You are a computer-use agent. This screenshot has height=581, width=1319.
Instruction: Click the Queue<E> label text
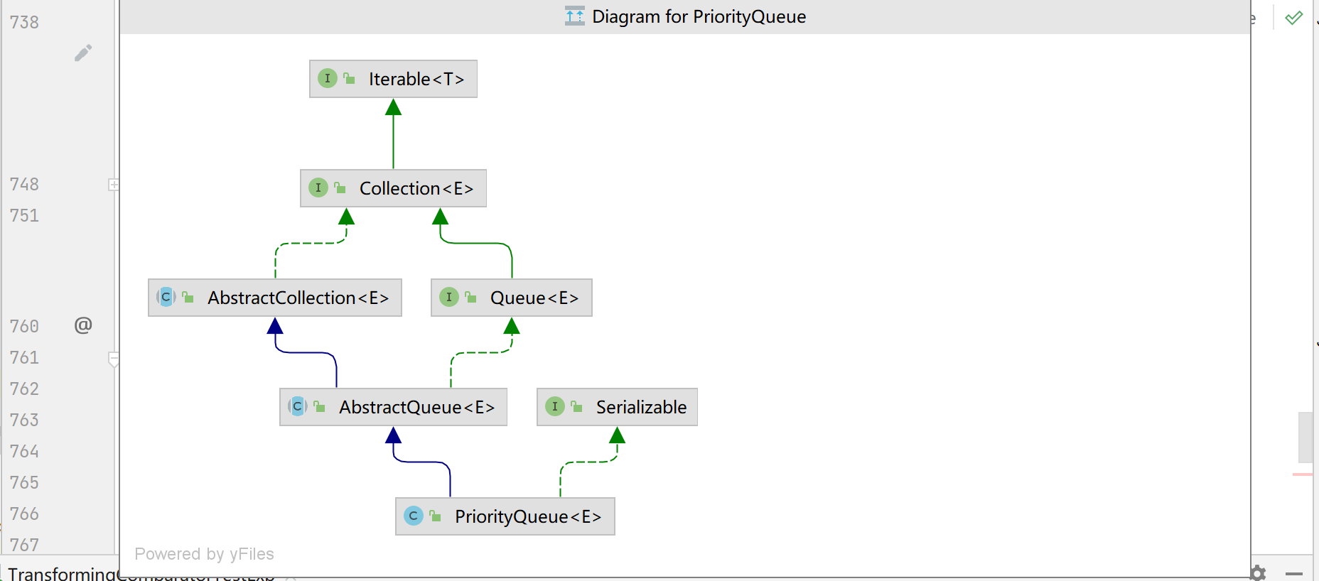[x=534, y=298]
